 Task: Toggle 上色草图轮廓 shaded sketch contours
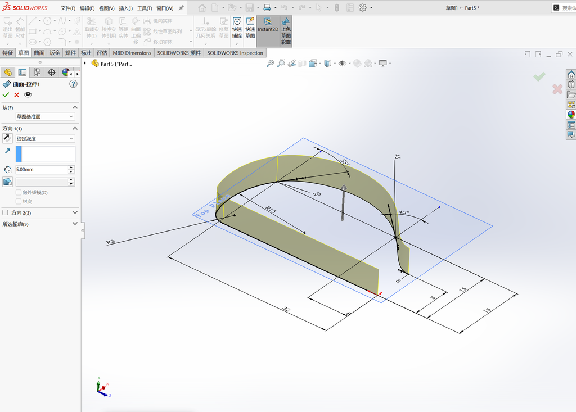click(x=286, y=31)
